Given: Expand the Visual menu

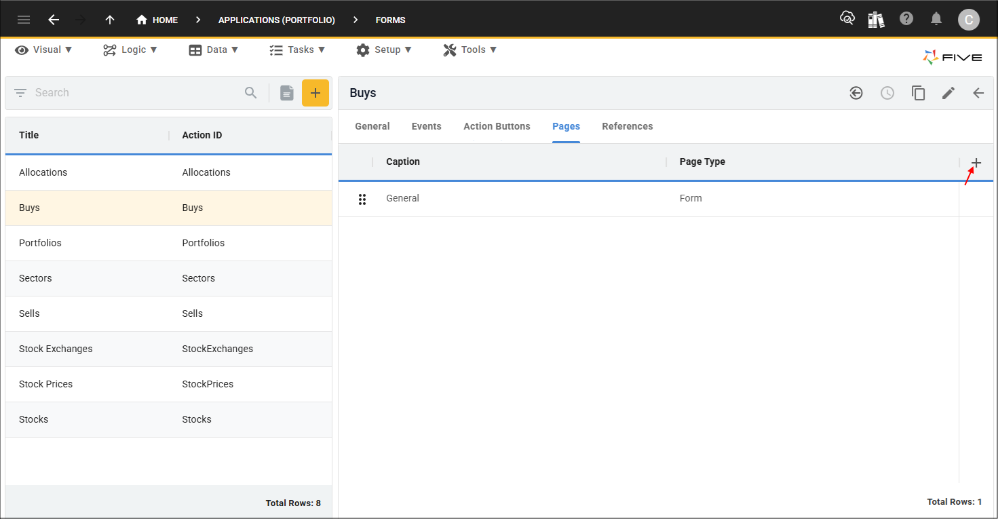Looking at the screenshot, I should pos(43,50).
